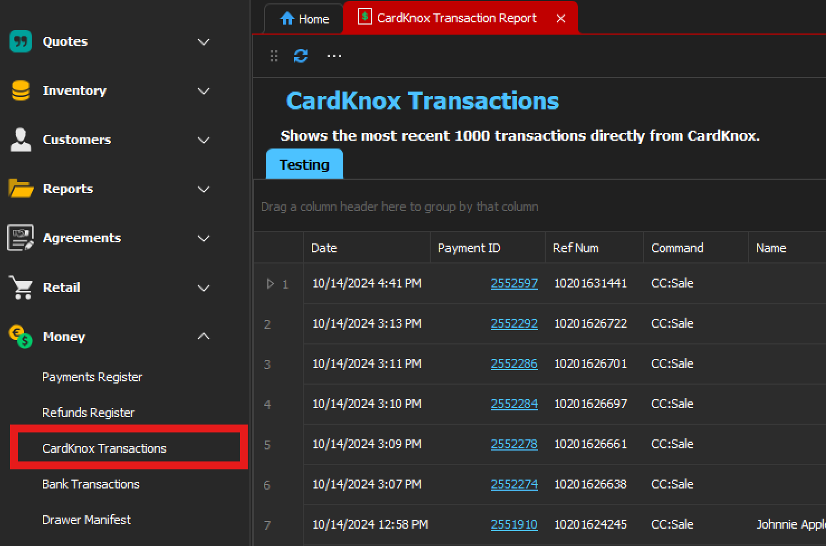The image size is (826, 546).
Task: Sort by the Date column header
Action: click(367, 248)
